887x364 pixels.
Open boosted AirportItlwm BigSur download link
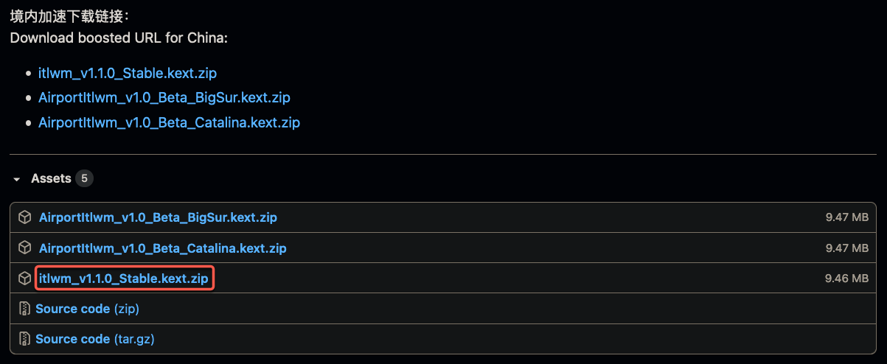click(164, 97)
